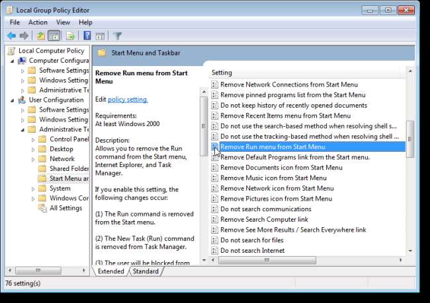Switch to the Standard tab
Screen dimensions: 430x303
point(146,271)
